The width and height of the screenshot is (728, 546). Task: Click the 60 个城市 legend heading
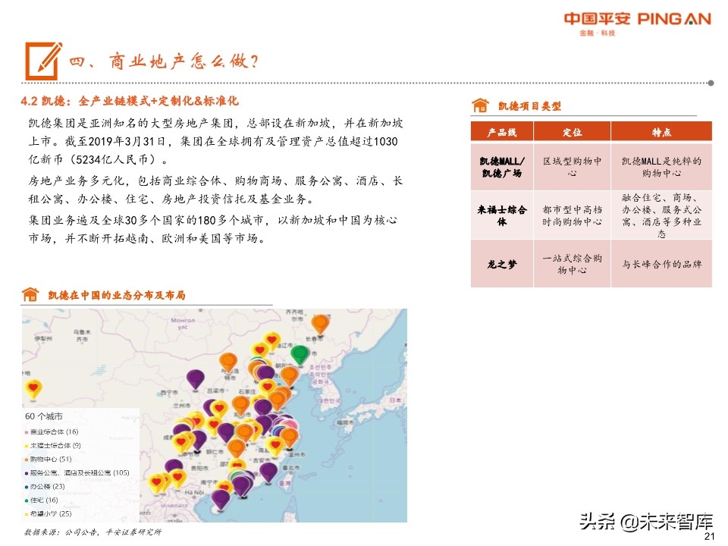[44, 416]
